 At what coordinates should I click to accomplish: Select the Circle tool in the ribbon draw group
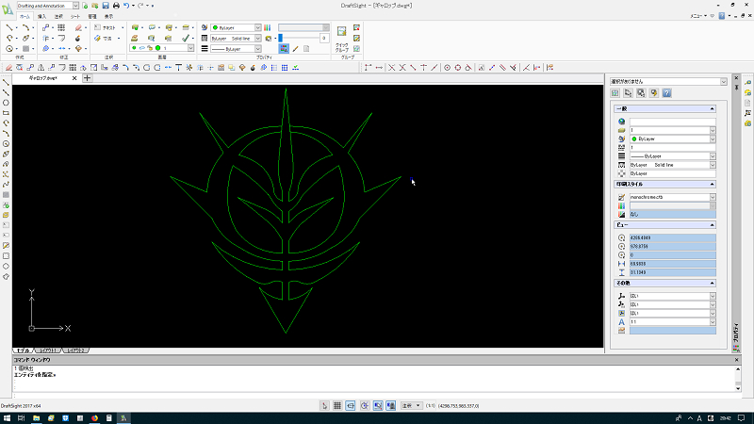point(9,49)
